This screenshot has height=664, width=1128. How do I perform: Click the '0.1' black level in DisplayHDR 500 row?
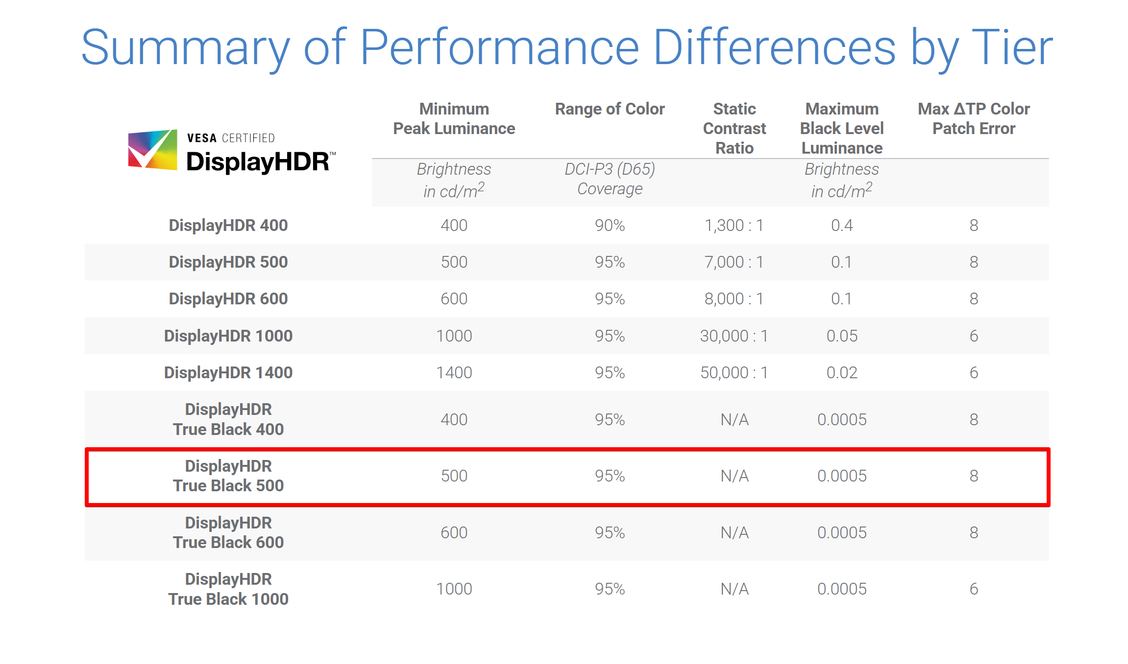[841, 262]
